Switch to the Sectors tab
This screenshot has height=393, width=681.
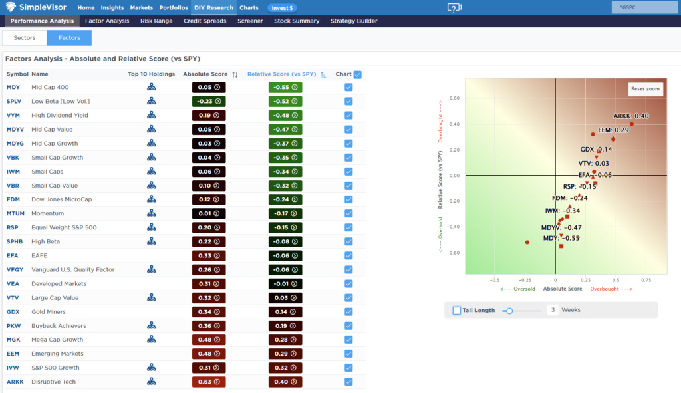tap(25, 38)
